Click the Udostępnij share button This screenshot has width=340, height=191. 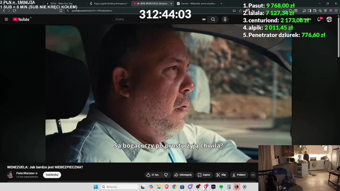click(183, 175)
